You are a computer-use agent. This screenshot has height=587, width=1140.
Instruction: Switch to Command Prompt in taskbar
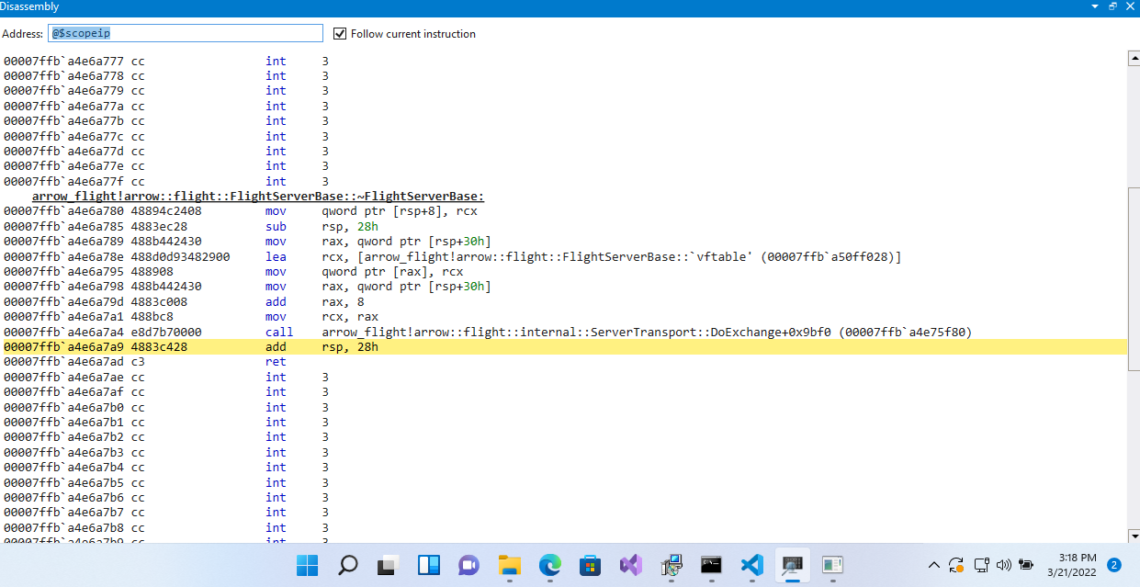711,565
